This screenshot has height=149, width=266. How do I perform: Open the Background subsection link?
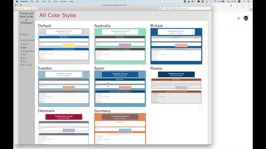[x=27, y=51]
